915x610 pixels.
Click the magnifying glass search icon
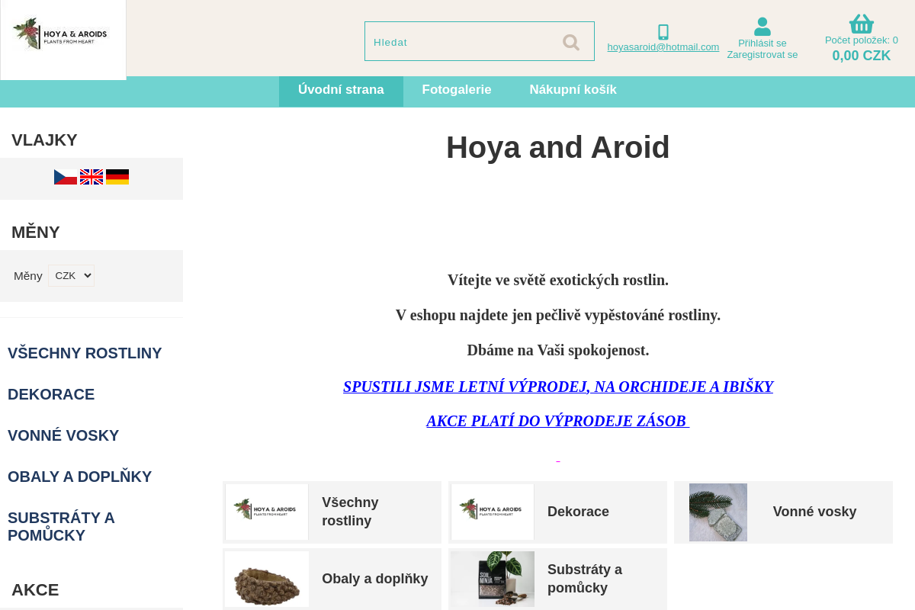571,42
